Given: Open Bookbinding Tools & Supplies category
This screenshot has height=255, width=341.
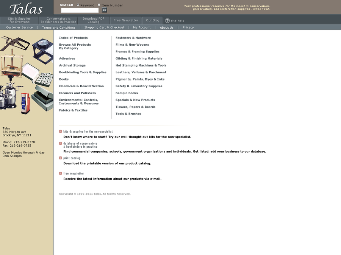Looking at the screenshot, I should pyautogui.click(x=83, y=73).
